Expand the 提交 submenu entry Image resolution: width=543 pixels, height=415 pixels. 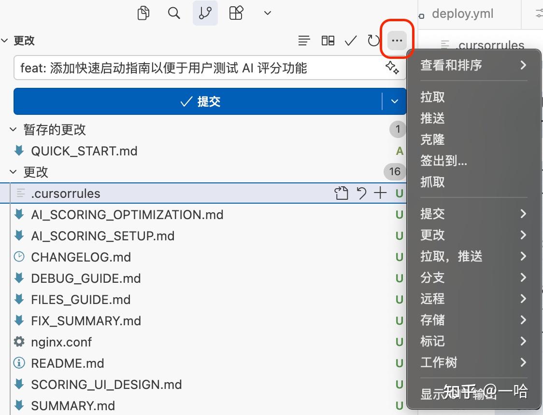click(474, 214)
